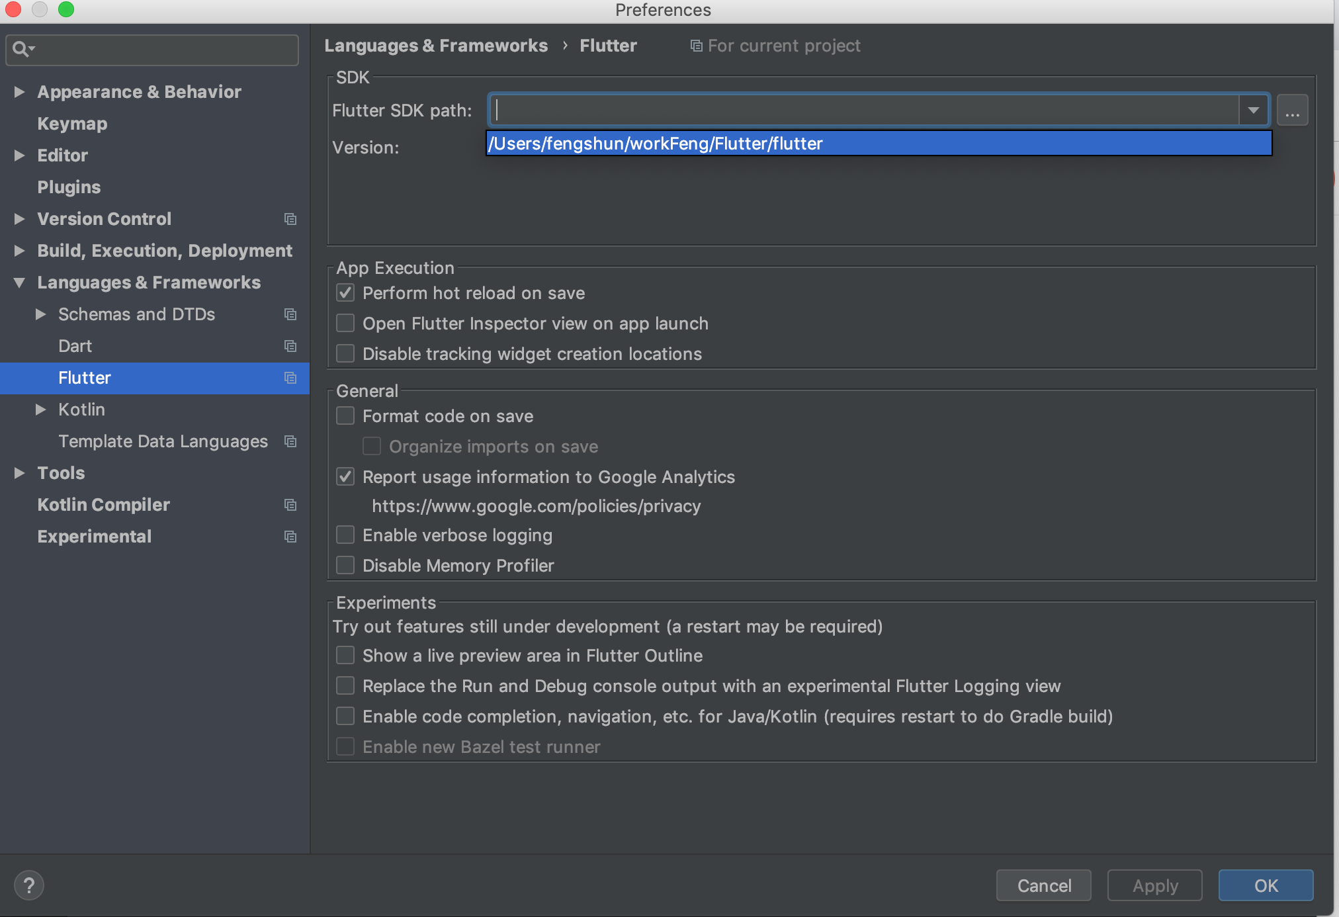
Task: Click project icon beside Template Data Languages
Action: pyautogui.click(x=290, y=441)
